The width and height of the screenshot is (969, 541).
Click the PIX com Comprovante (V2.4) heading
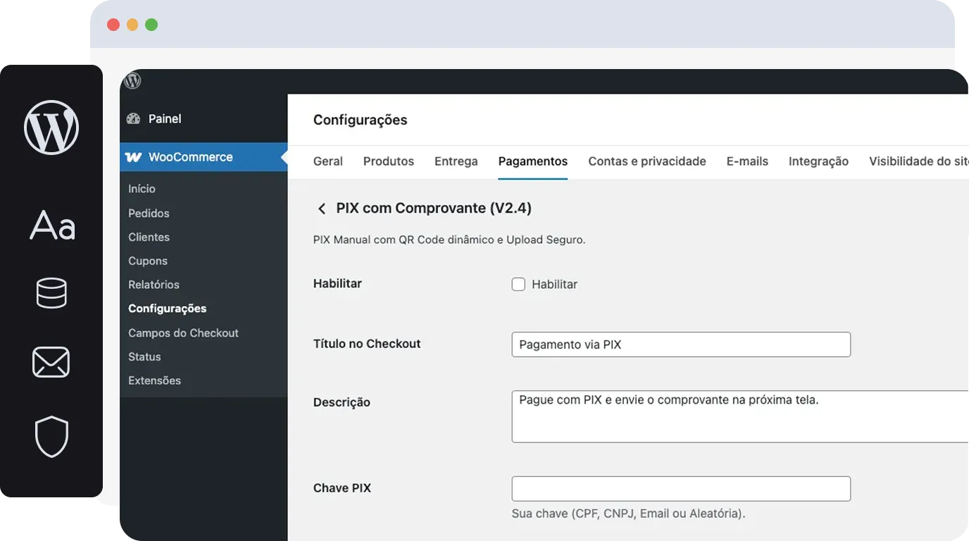(x=434, y=209)
